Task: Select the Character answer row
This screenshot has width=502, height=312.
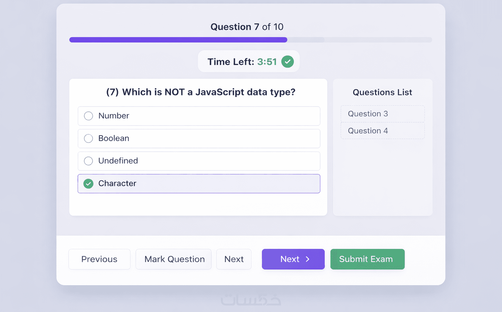Action: tap(199, 184)
